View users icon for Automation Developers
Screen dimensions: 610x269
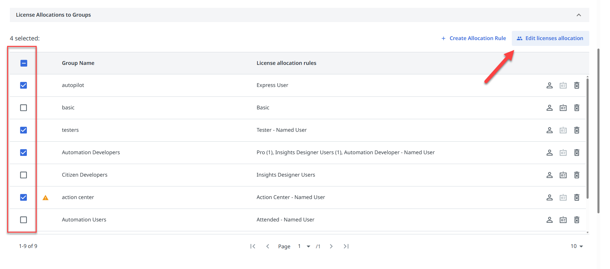point(549,153)
